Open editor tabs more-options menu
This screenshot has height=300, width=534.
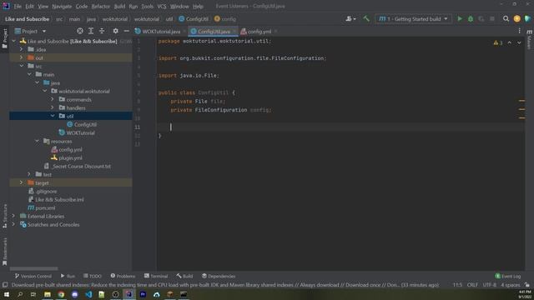coord(519,31)
